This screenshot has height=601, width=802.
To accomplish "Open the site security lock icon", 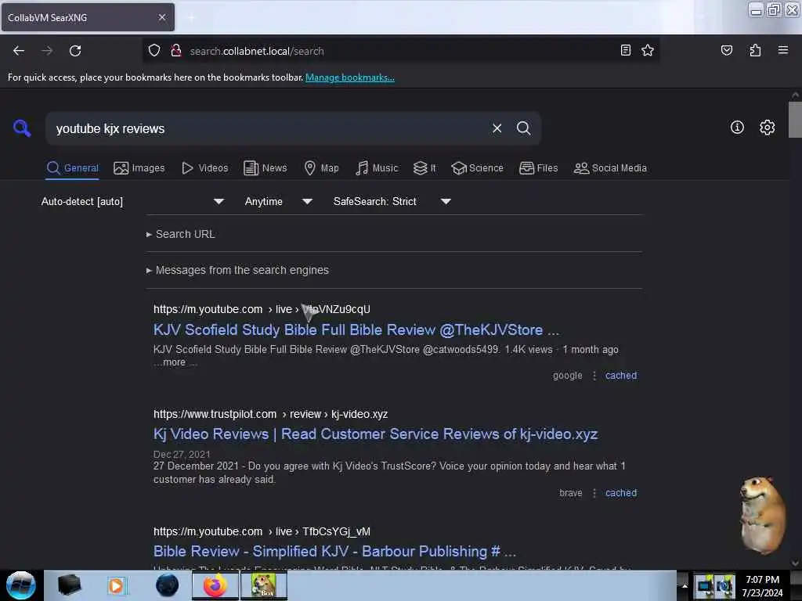I will [176, 51].
